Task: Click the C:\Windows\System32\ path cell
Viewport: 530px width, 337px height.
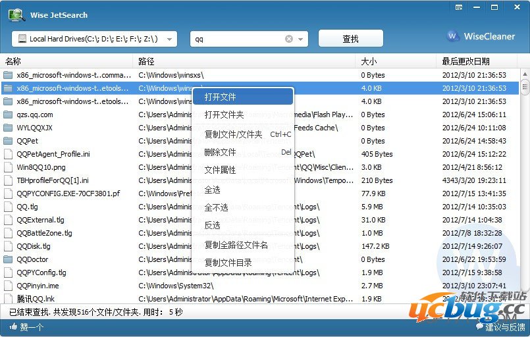Action: [176, 286]
